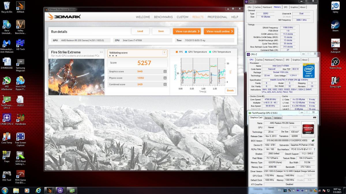This screenshot has width=346, height=194.
Task: Select the WinX DVD Ripper desktop icon
Action: [20, 84]
